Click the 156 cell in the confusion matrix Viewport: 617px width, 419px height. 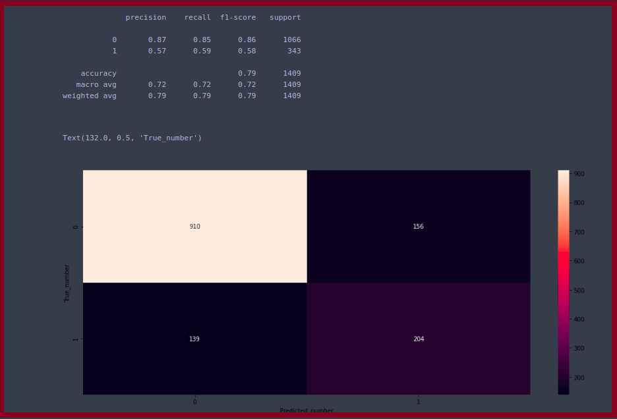pyautogui.click(x=418, y=227)
